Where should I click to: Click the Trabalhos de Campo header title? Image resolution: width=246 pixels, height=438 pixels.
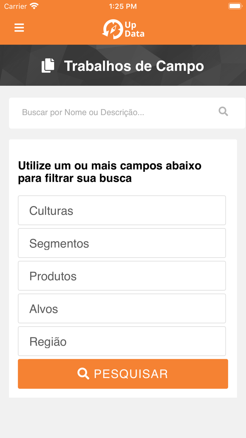(134, 65)
